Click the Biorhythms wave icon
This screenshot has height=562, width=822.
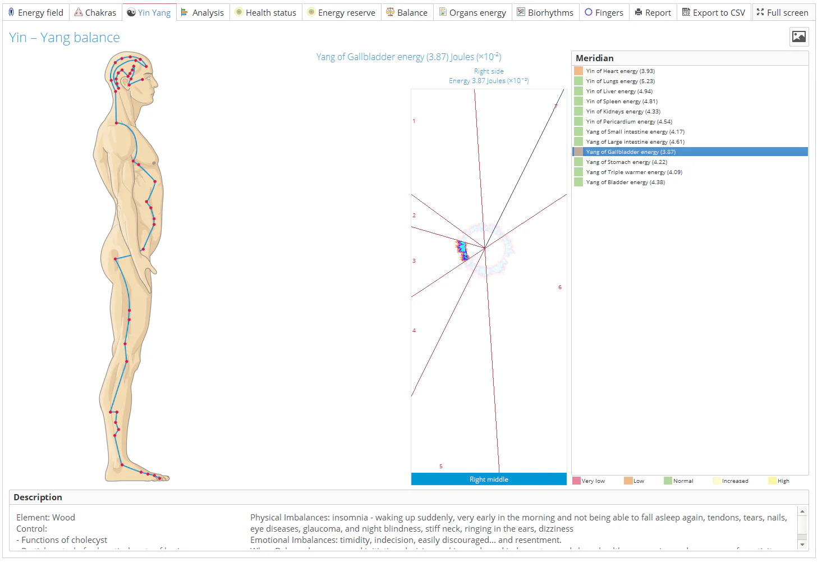click(521, 12)
